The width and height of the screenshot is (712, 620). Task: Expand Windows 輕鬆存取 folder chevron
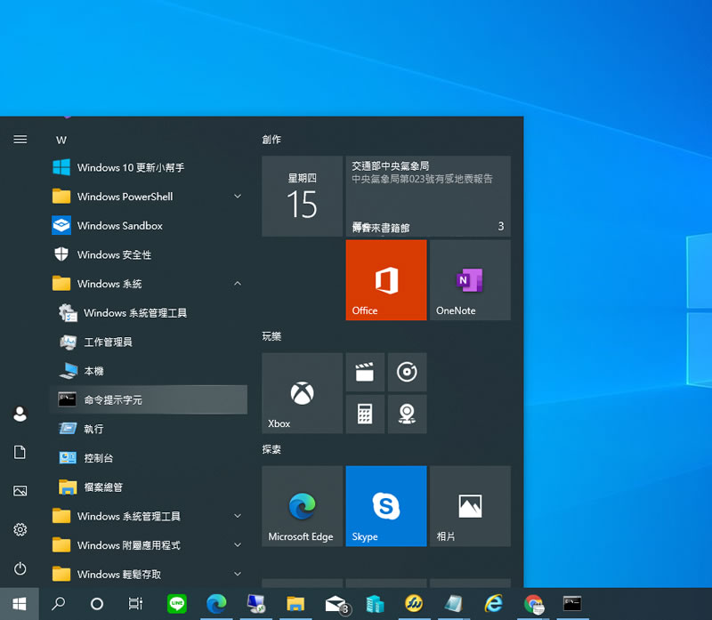238,574
